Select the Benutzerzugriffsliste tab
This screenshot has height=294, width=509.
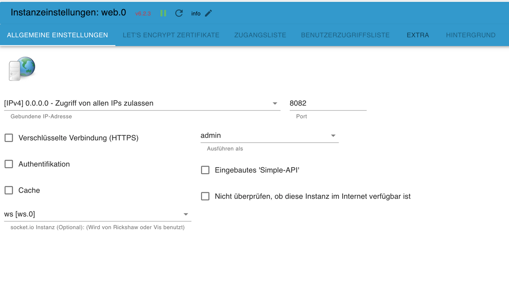pyautogui.click(x=345, y=35)
